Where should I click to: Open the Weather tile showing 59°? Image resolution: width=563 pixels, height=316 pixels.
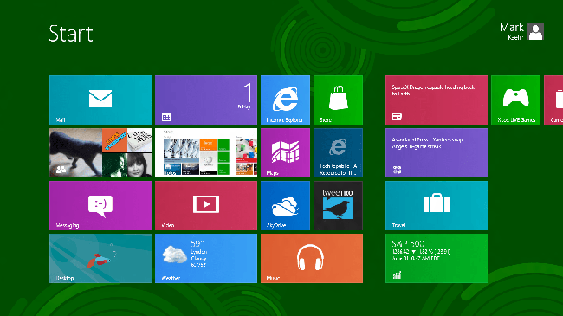(x=206, y=258)
